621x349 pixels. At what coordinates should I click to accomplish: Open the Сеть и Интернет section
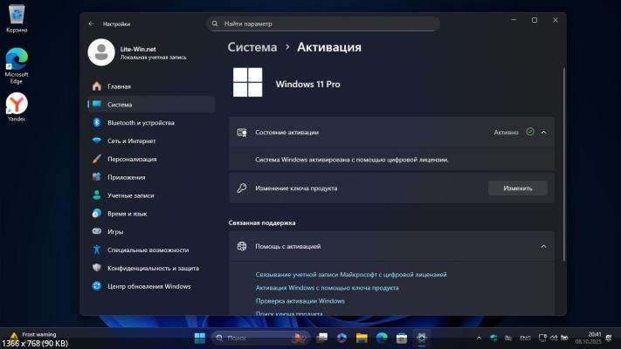(131, 140)
